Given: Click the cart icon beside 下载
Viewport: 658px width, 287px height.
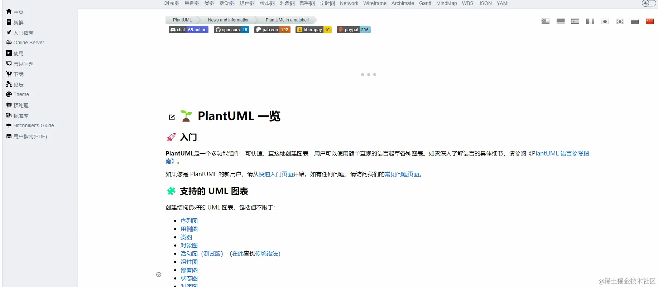Looking at the screenshot, I should tap(9, 74).
